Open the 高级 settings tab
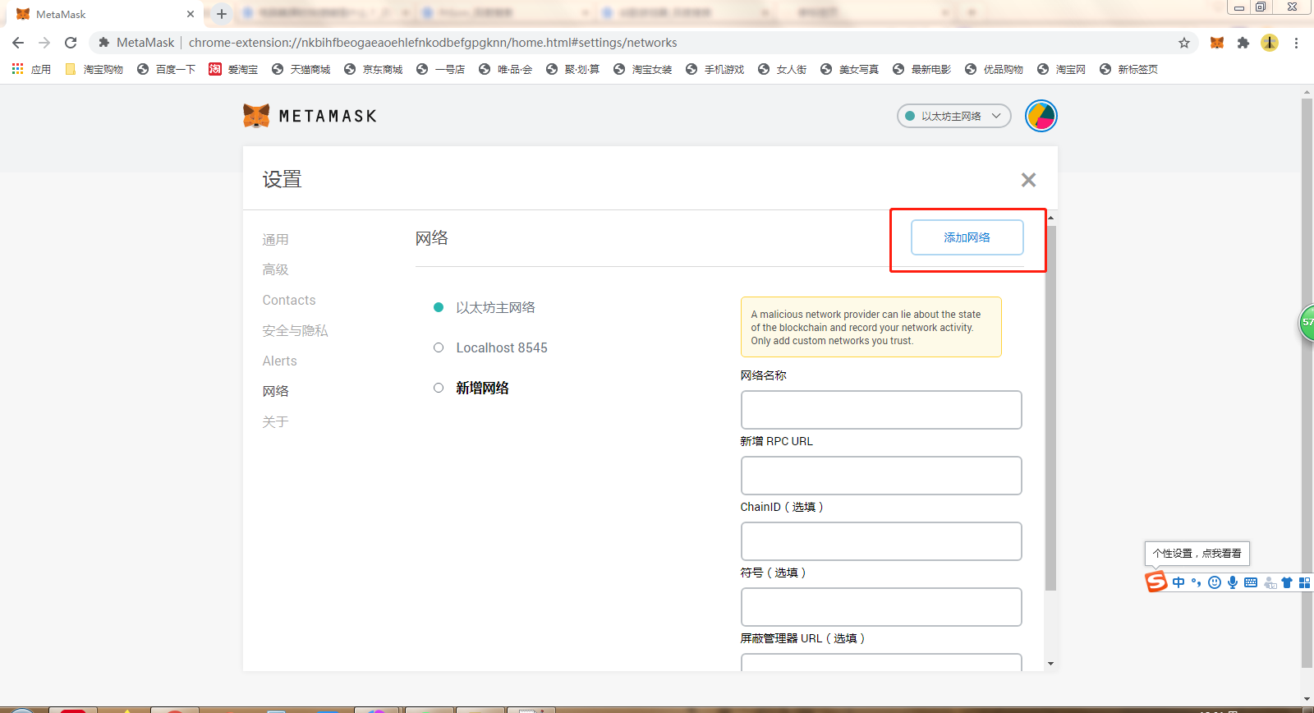 (275, 269)
